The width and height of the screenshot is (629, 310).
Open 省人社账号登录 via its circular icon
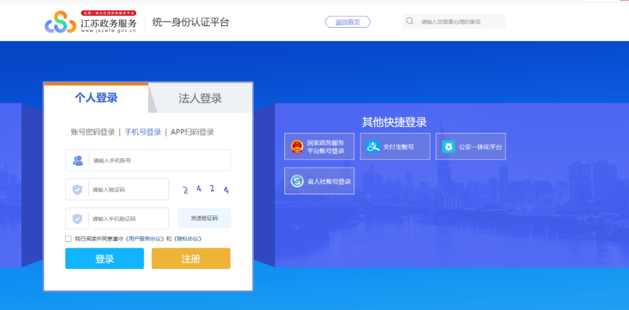click(x=297, y=180)
